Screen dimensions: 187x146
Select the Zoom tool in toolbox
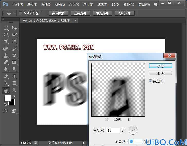pos(14,90)
